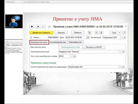
Task: Click Нематериальный актив field Товарный знак
Action: point(89,52)
